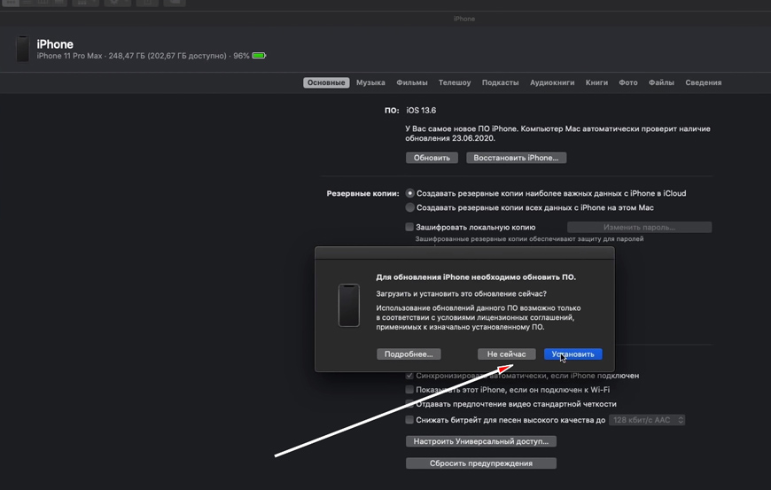771x490 pixels.
Task: Click the license agreement paragraph in the dialog
Action: (x=479, y=317)
